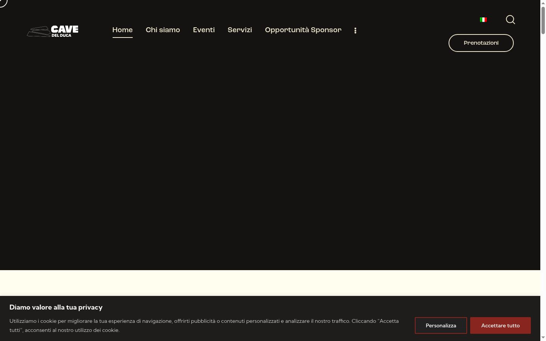Screen dimensions: 546x341
Task: Accept all cookies with Accettare tutto
Action: coord(500,325)
